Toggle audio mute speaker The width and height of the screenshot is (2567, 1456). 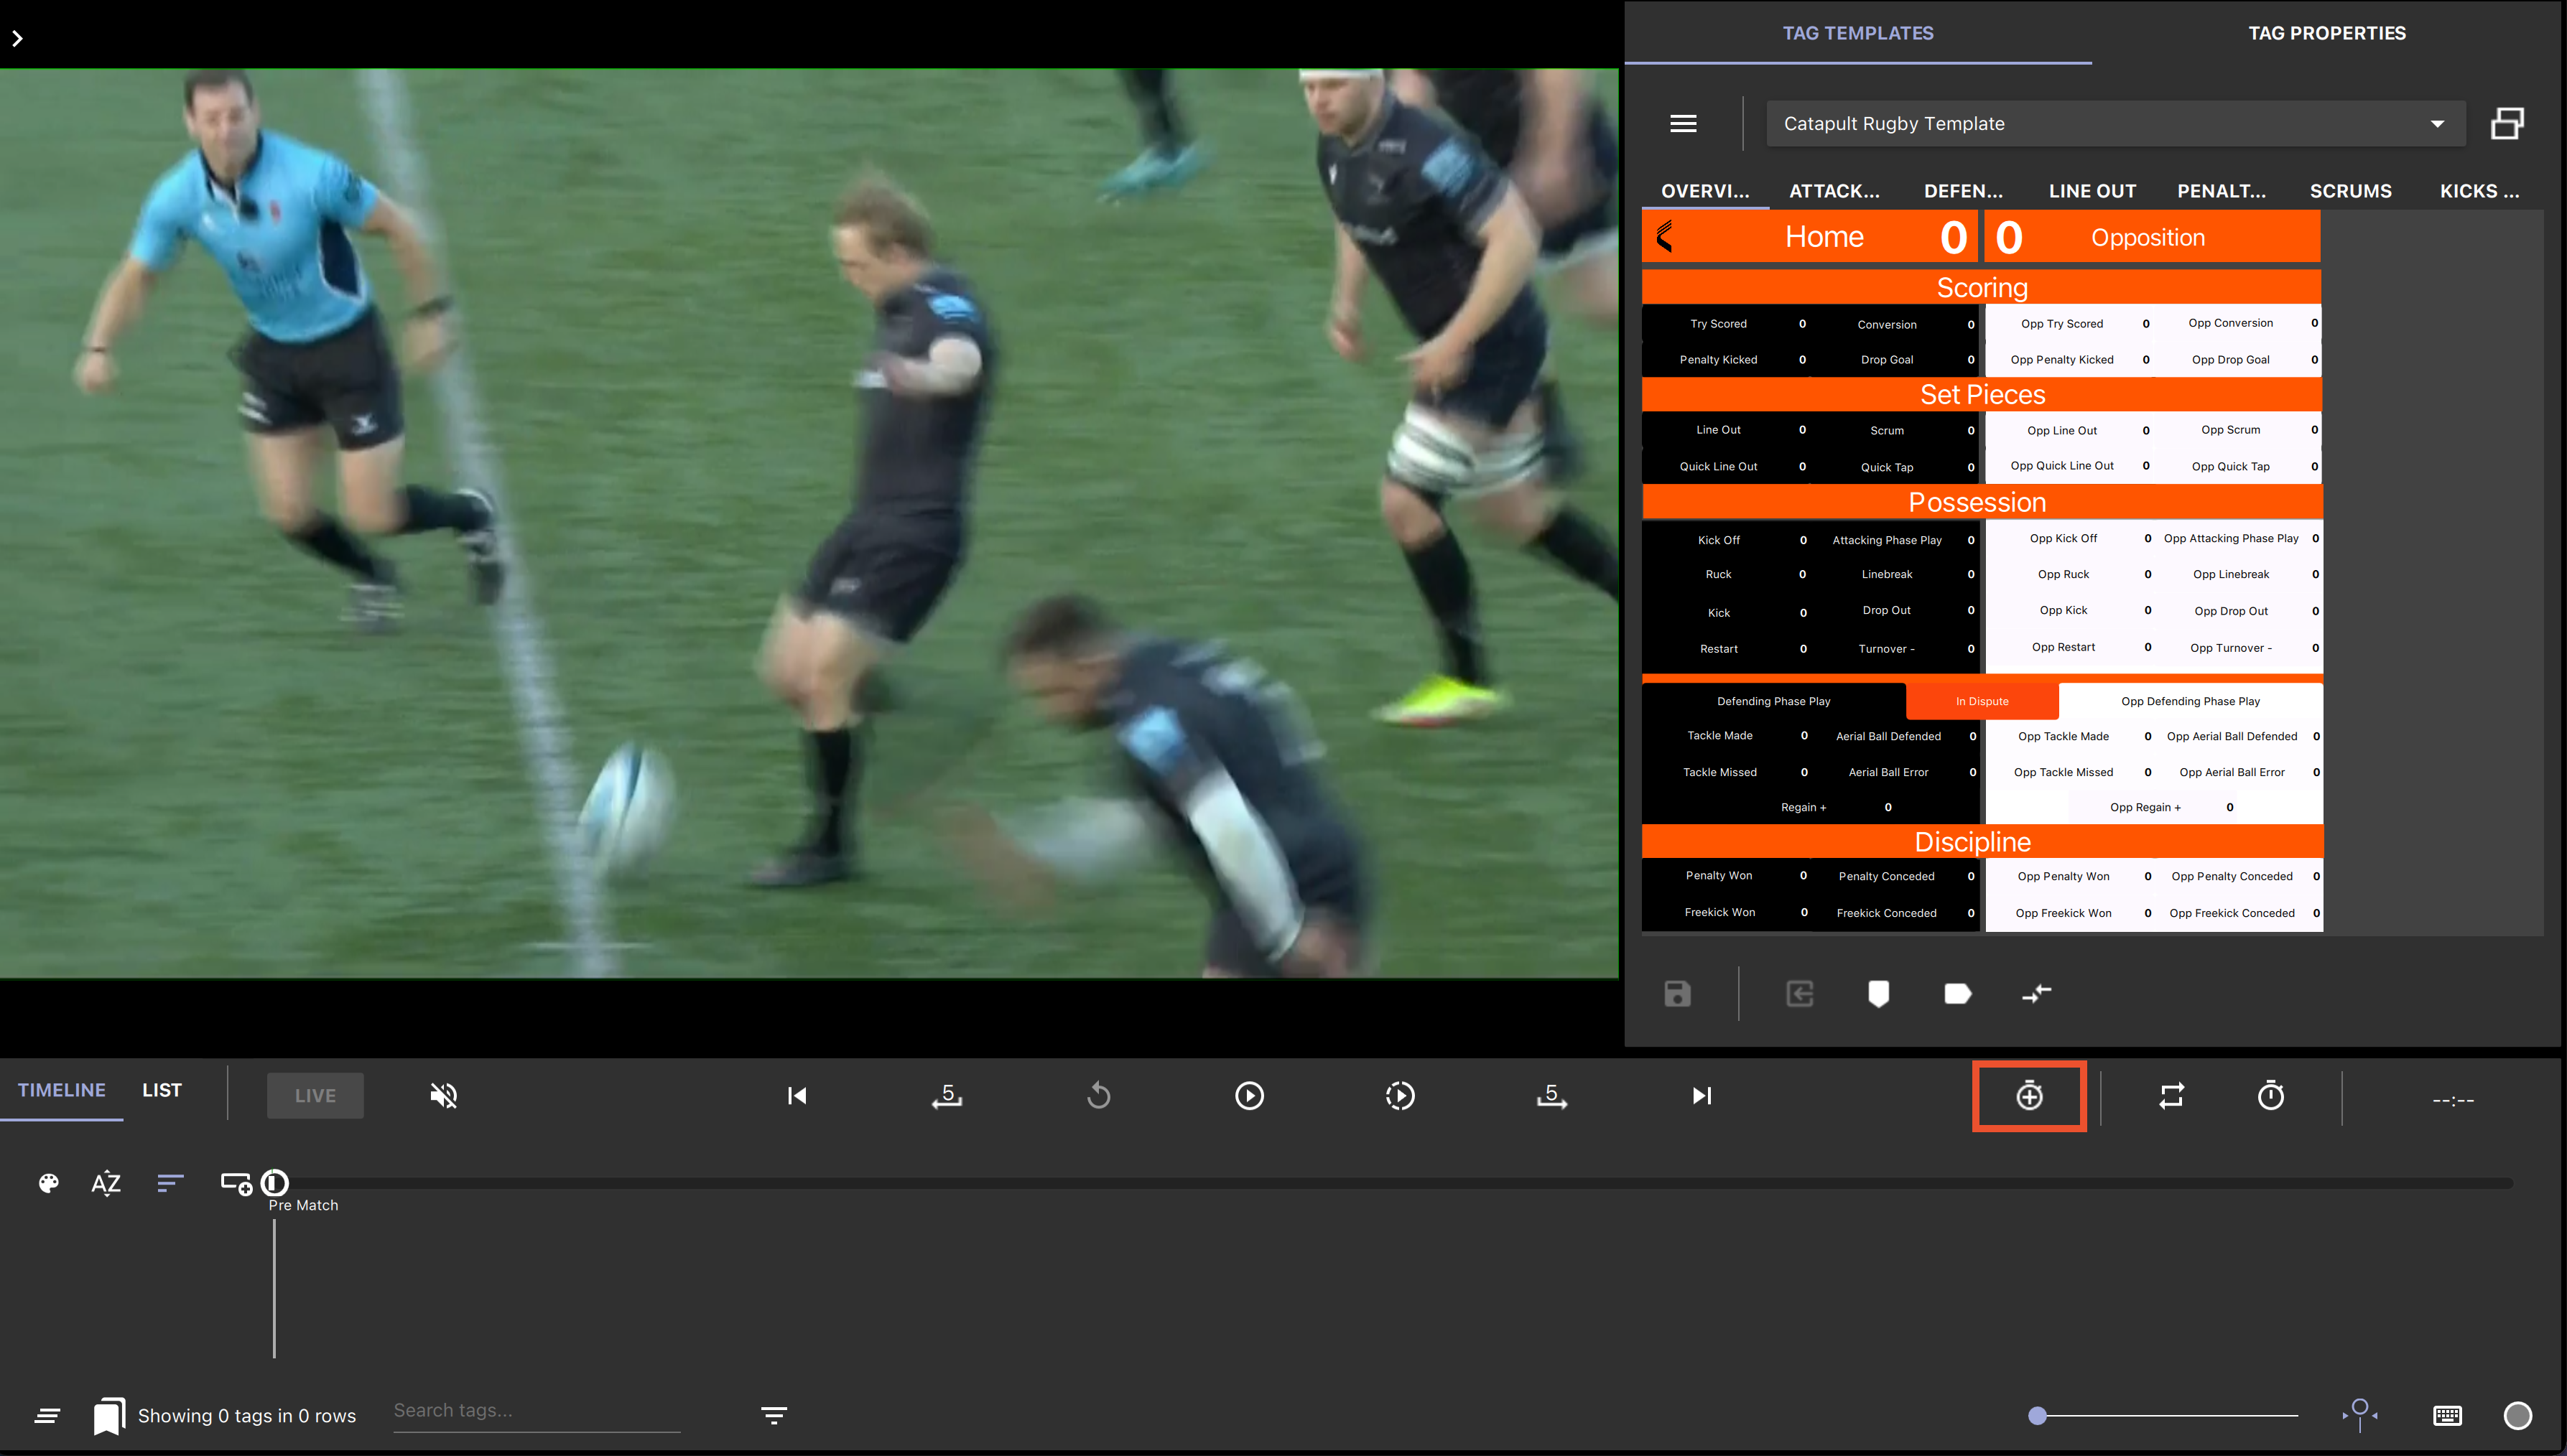[443, 1096]
